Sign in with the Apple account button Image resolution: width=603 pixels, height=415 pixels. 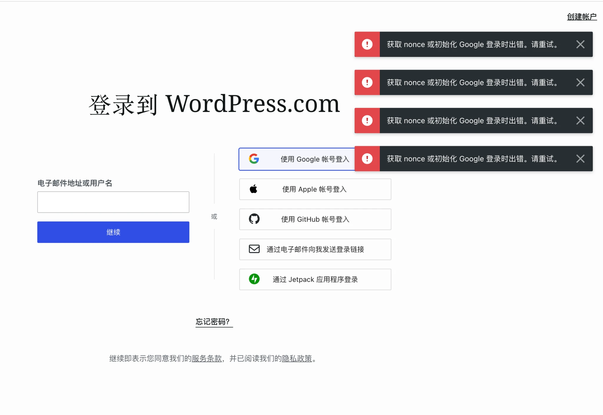tap(315, 189)
